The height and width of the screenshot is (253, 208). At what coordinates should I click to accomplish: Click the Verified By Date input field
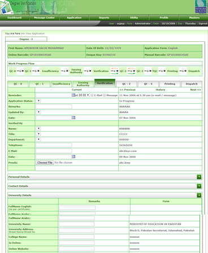[x=54, y=156]
